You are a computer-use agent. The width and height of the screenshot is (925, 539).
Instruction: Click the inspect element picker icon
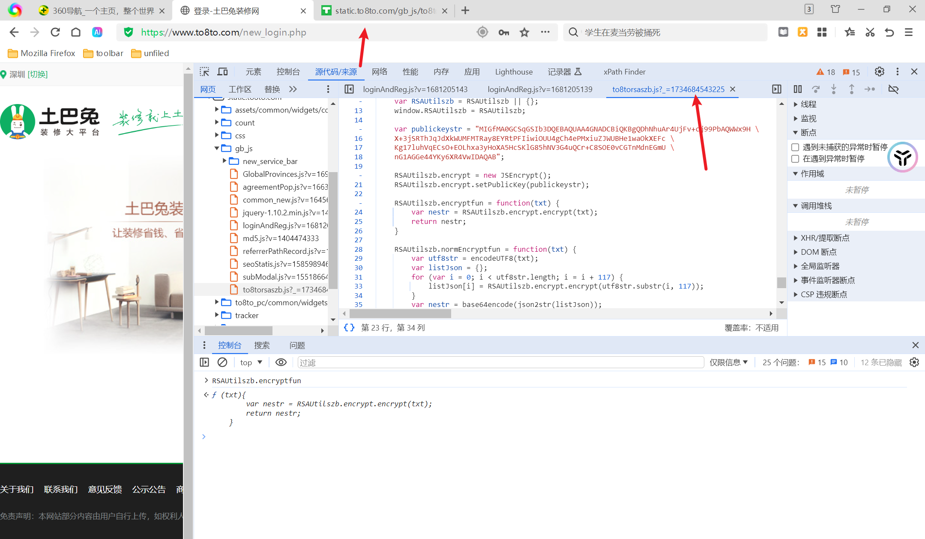pyautogui.click(x=204, y=71)
